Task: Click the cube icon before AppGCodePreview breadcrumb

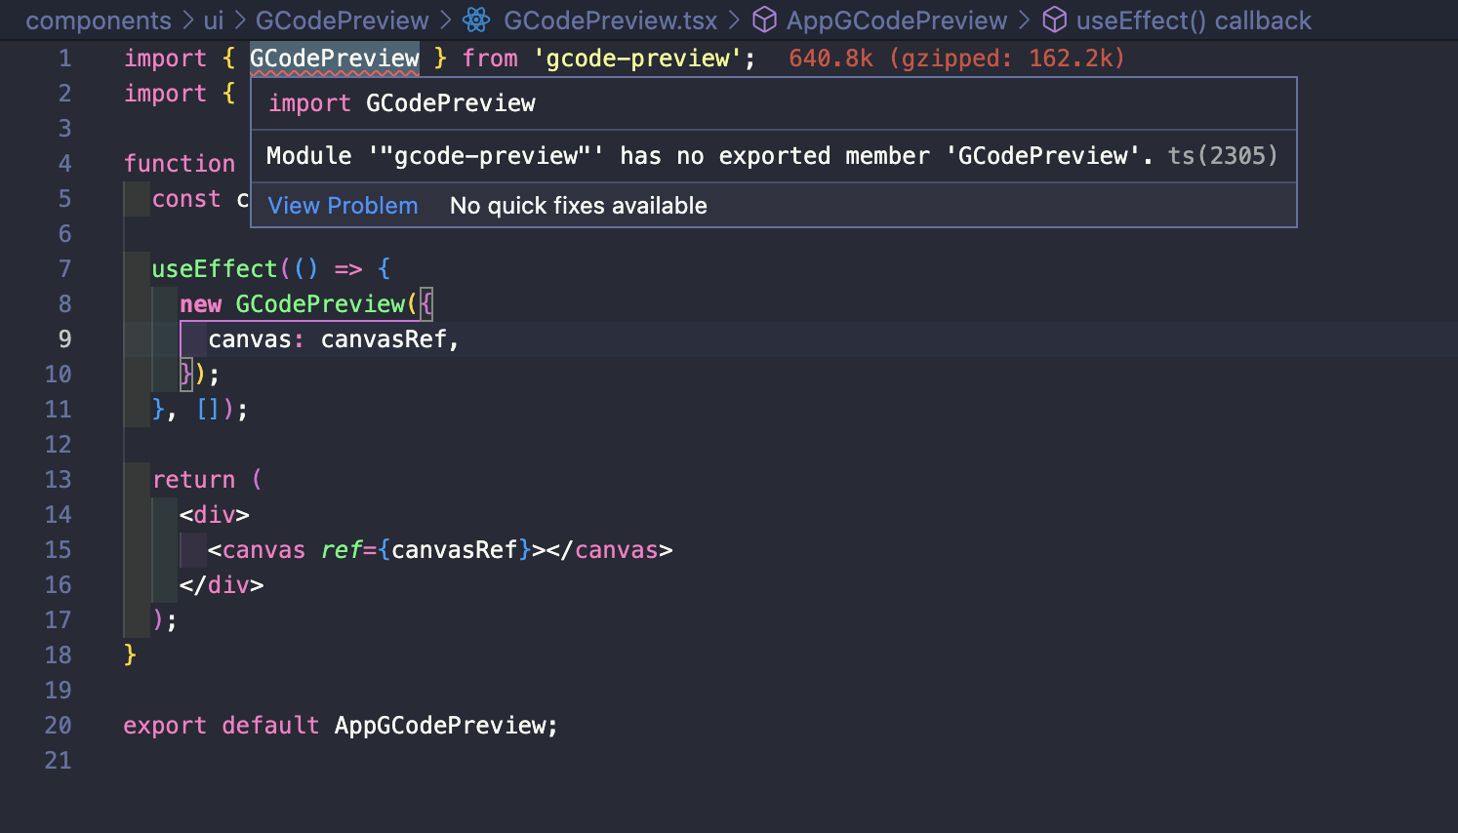Action: tap(764, 20)
